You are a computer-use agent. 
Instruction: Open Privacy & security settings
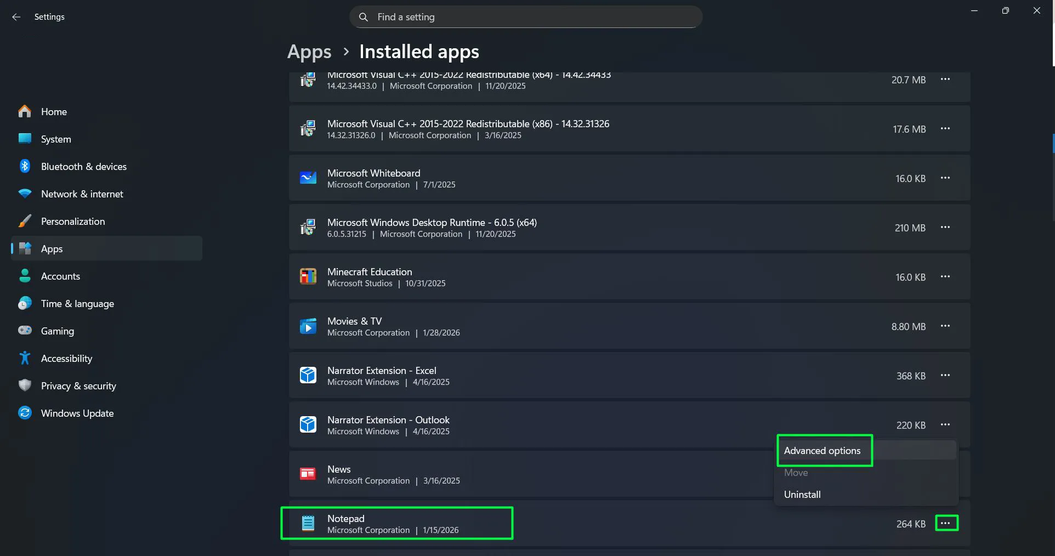coord(78,385)
